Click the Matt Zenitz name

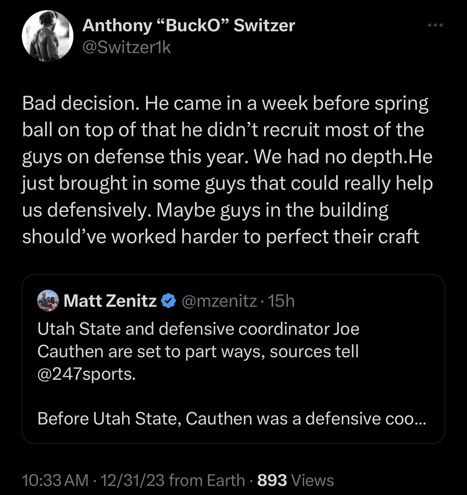[x=110, y=301]
